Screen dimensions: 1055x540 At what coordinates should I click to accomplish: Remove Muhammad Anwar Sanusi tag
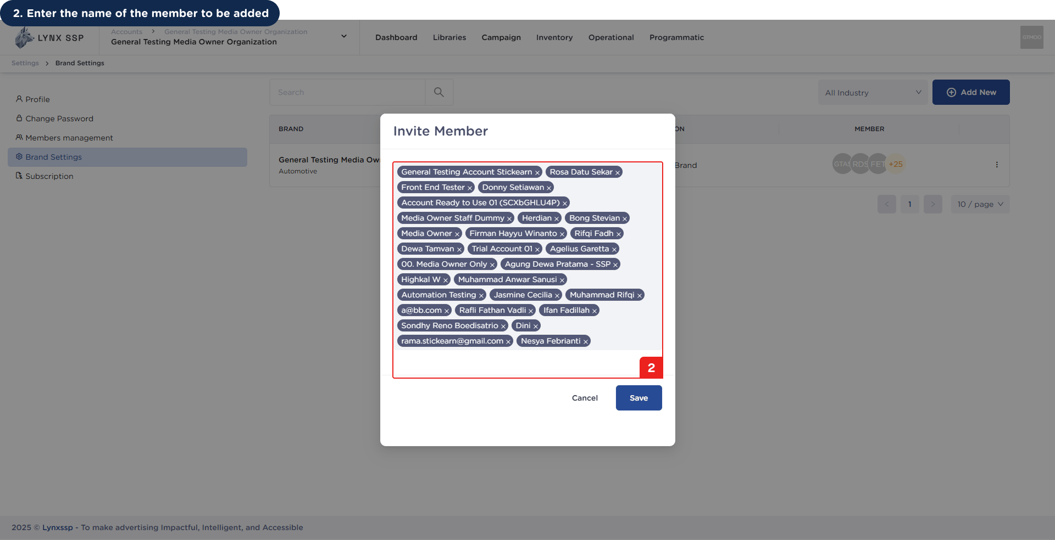pos(562,280)
